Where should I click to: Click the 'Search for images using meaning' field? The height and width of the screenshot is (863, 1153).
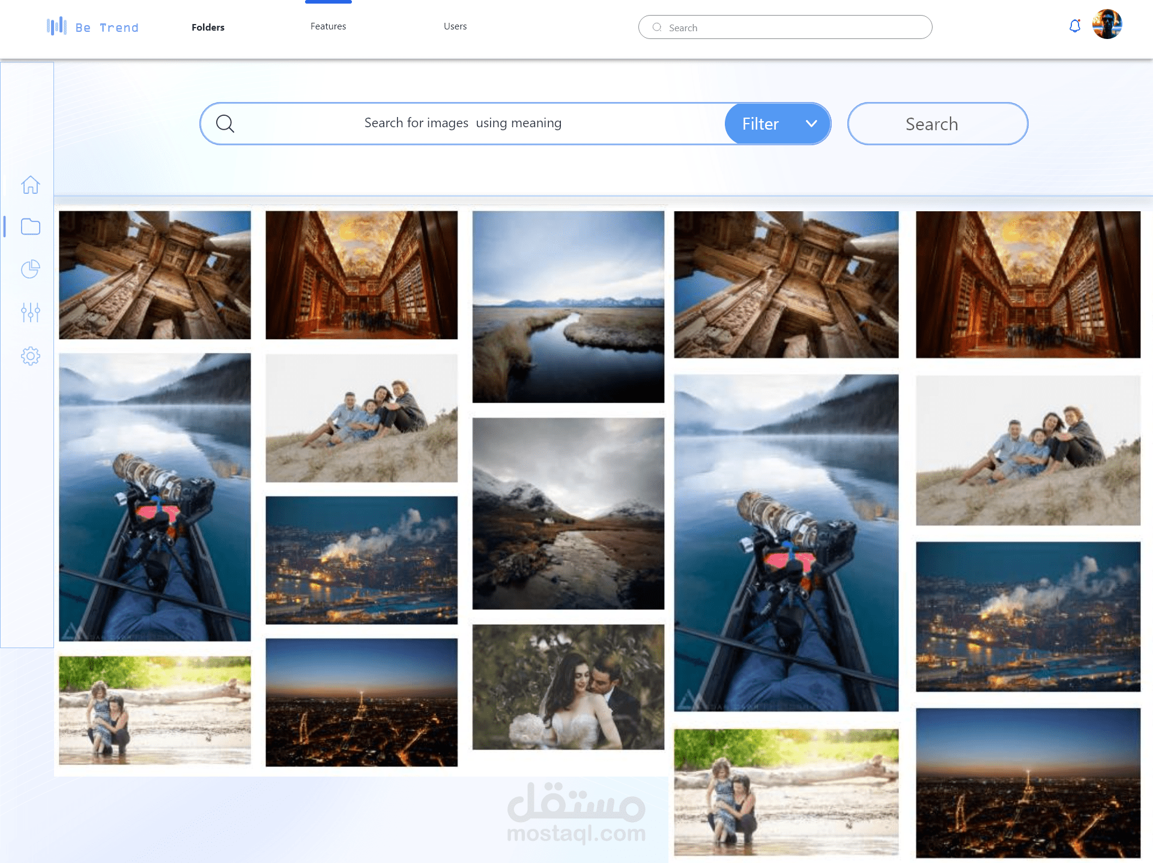pos(462,124)
